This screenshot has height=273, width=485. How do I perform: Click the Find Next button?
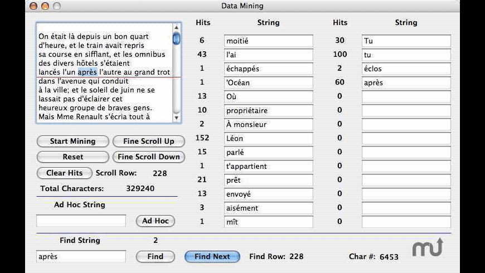212,257
